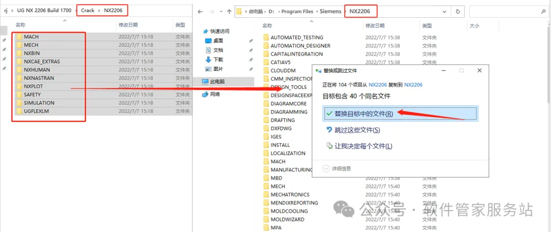This screenshot has width=551, height=232.
Task: Select the NXBIN folder icon
Action: point(19,53)
